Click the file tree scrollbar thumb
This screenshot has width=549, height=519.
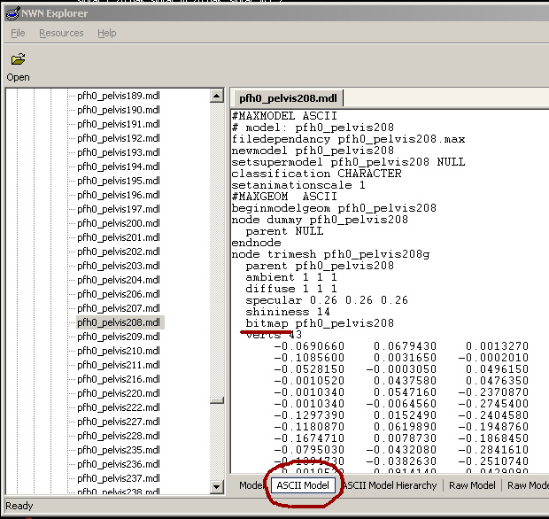pos(217,400)
